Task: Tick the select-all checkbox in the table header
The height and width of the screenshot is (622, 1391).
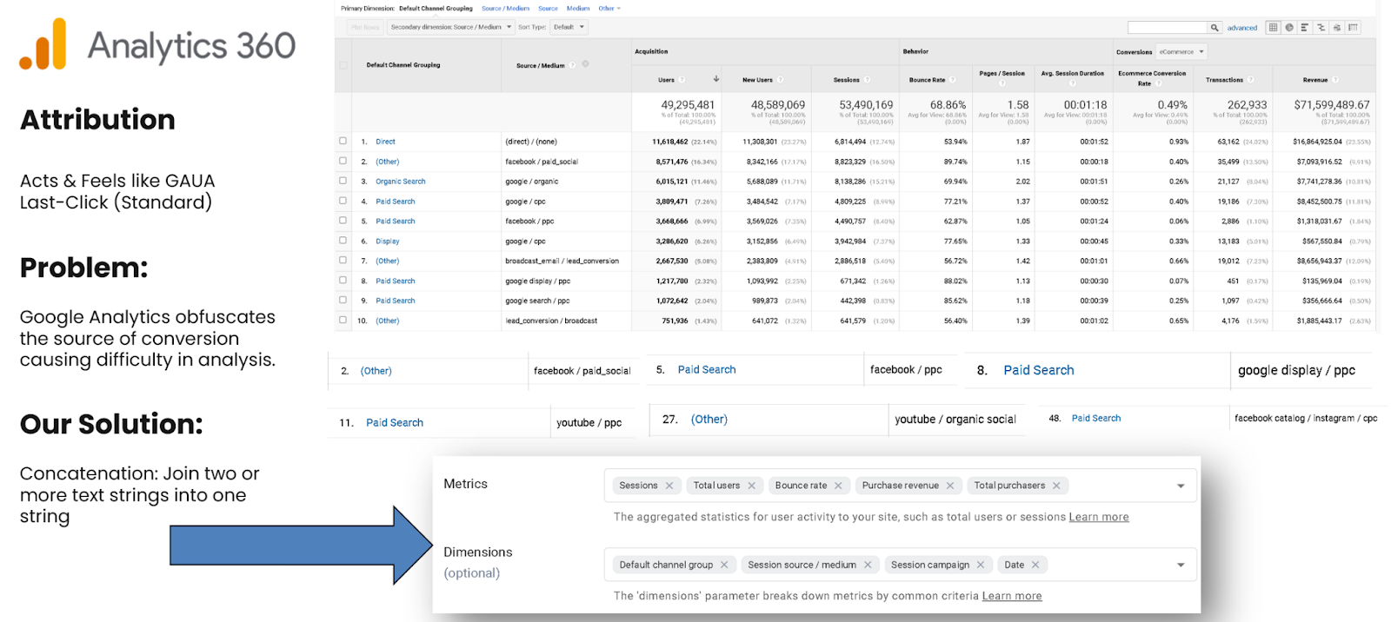Action: coord(343,65)
